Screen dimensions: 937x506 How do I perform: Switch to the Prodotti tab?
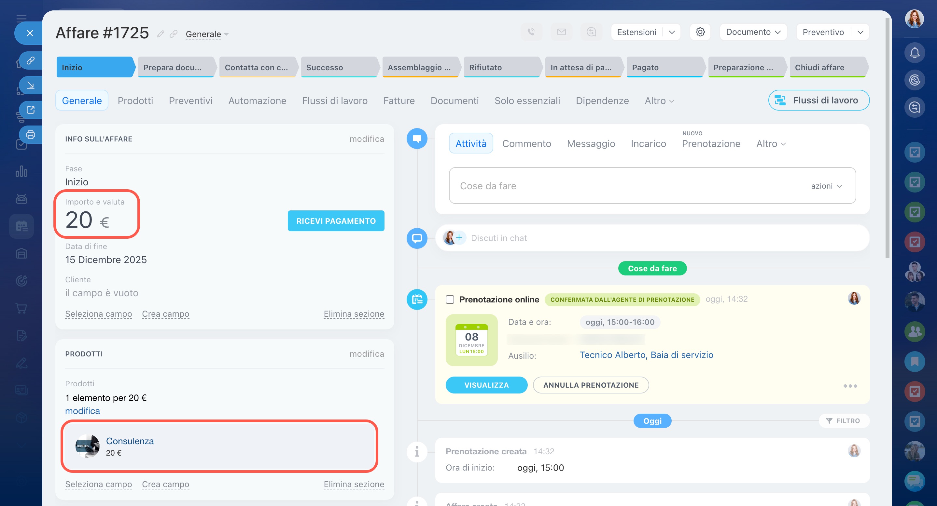135,100
